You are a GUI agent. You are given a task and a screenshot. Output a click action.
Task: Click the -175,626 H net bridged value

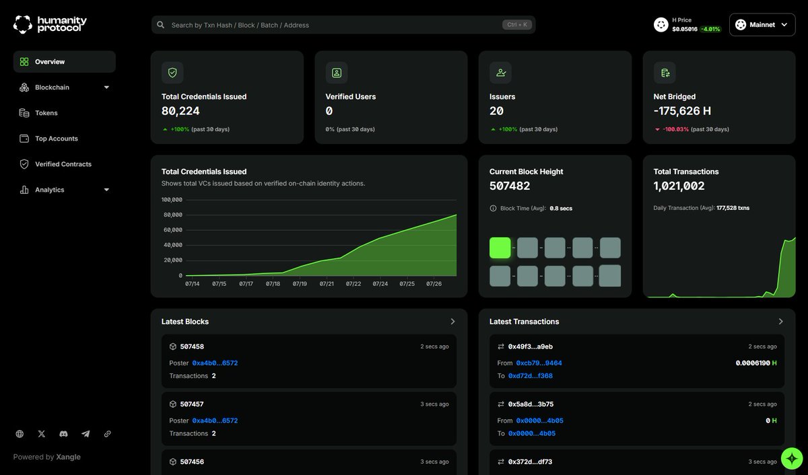click(682, 111)
